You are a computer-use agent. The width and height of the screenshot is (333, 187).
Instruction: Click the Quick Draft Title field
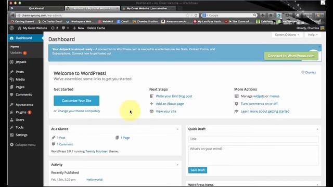253,139
